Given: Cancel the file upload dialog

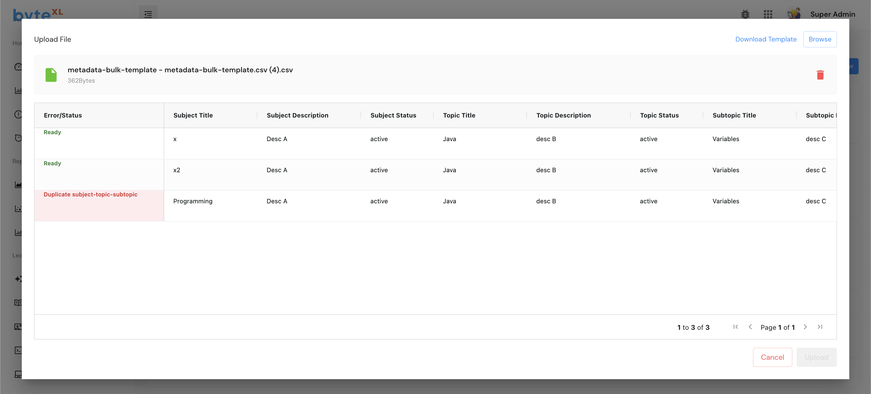Looking at the screenshot, I should tap(772, 357).
